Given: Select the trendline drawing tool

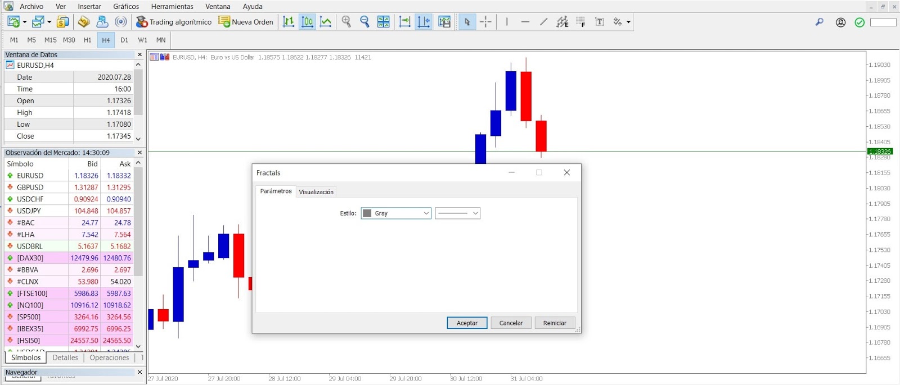Looking at the screenshot, I should click(x=543, y=22).
